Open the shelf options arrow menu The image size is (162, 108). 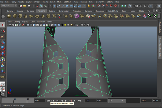point(3,18)
